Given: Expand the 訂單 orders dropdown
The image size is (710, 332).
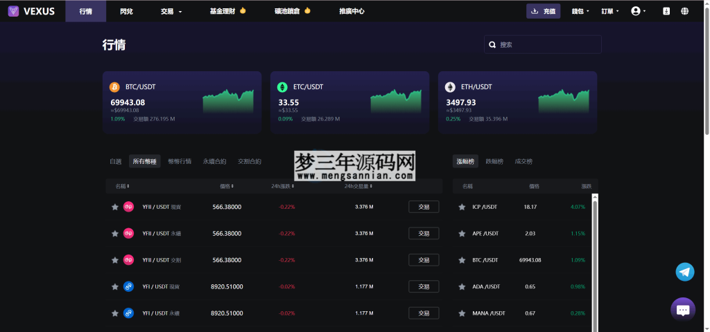Looking at the screenshot, I should [x=610, y=11].
